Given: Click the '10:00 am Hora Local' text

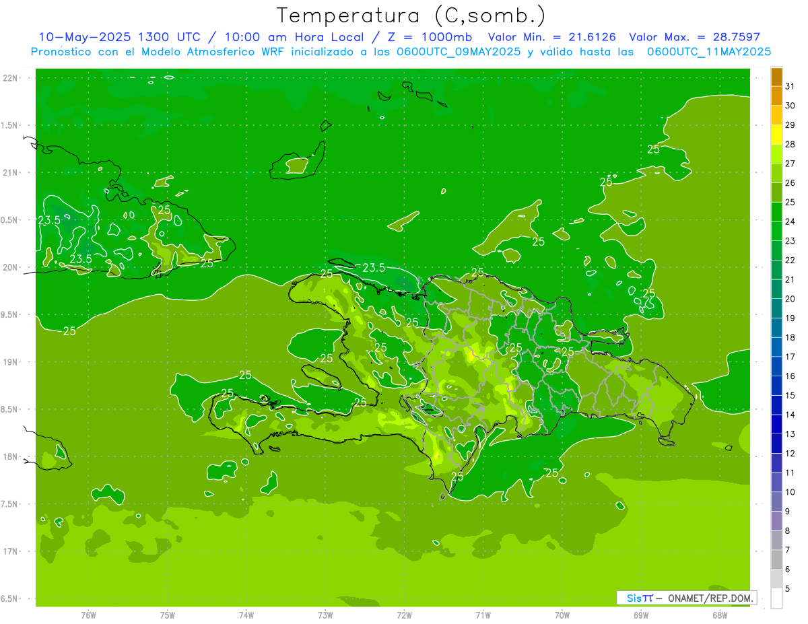Looking at the screenshot, I should (296, 37).
